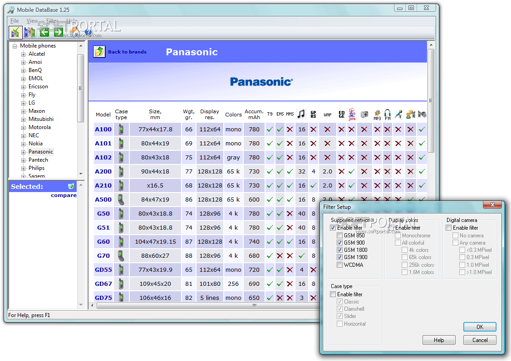
Task: Click the case type icon in G60 row
Action: [x=121, y=241]
